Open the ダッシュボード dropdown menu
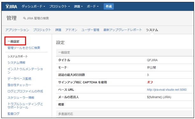Viewport: 195px width, 119px height. click(x=33, y=6)
